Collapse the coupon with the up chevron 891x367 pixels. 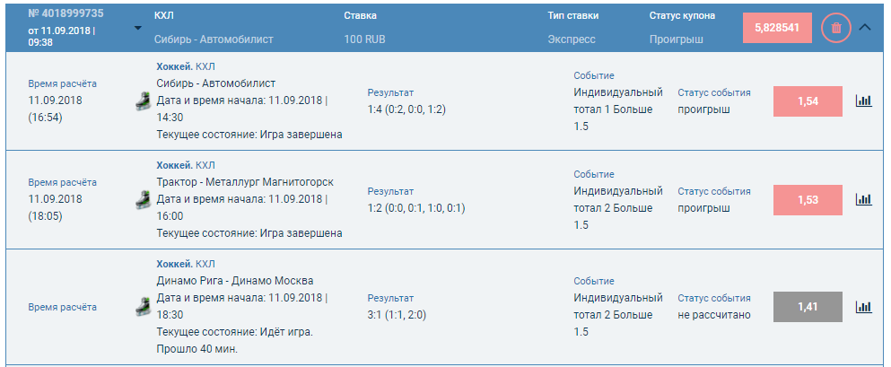tap(865, 27)
